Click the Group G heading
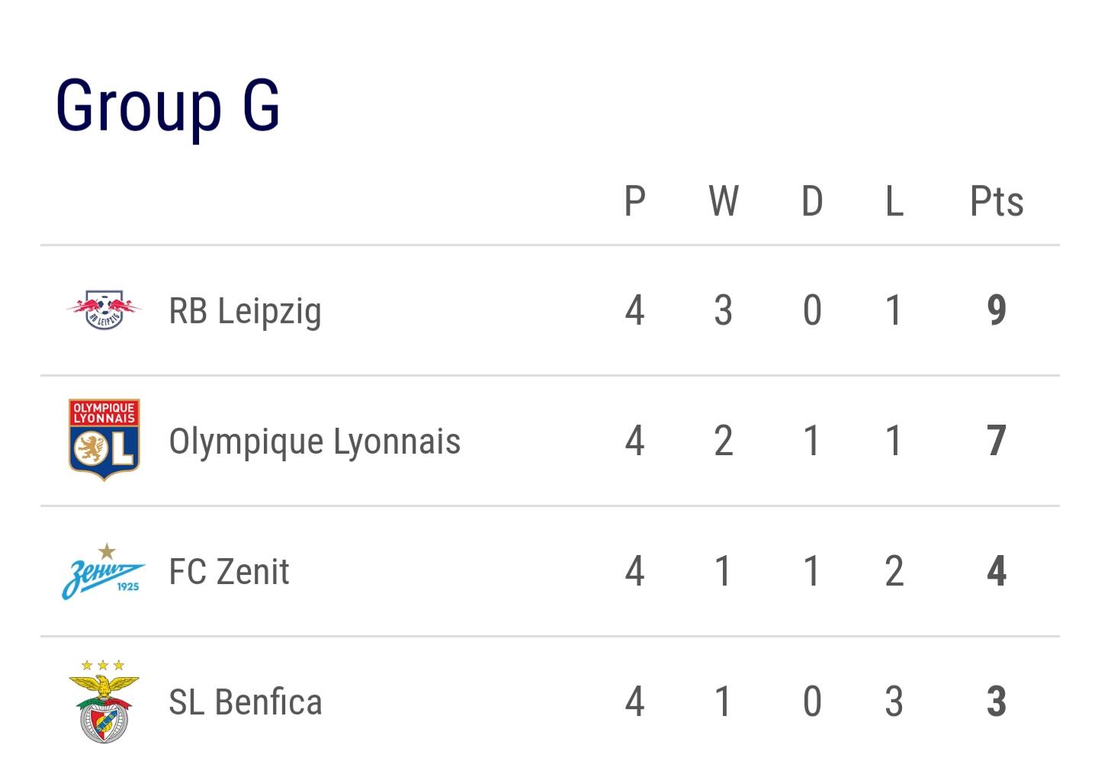Screen dimensions: 1098x780 point(168,106)
